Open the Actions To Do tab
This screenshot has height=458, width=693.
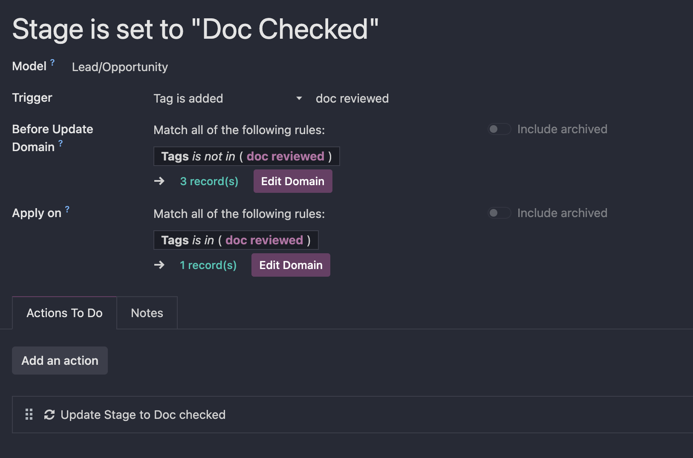(64, 313)
